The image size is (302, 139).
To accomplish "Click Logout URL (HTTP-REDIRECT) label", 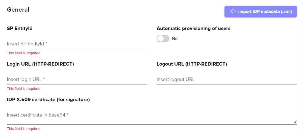I will [192, 64].
